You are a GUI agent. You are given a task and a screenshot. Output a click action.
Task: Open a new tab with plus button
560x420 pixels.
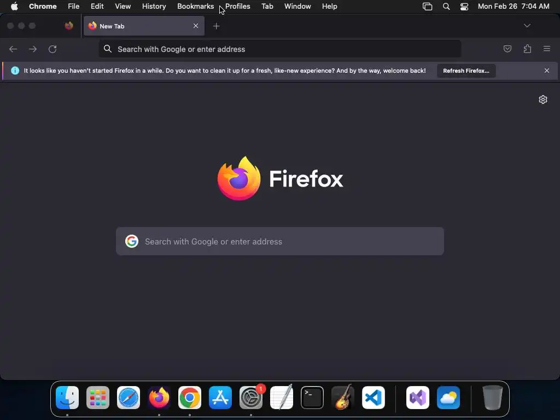click(216, 26)
